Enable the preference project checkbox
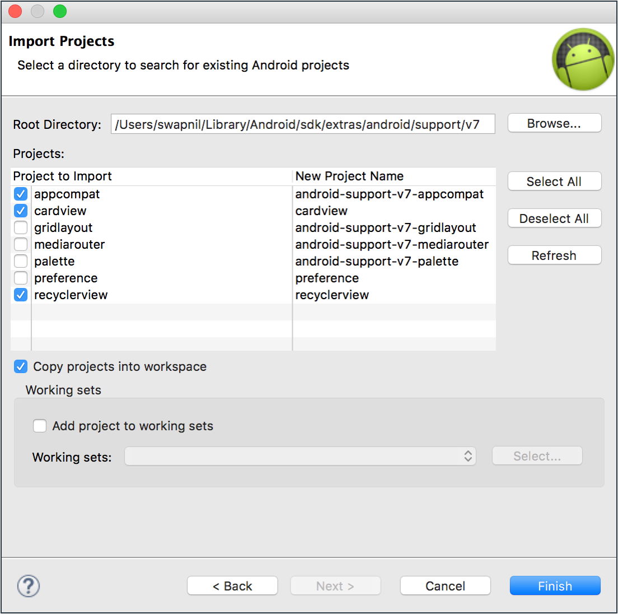Viewport: 618px width, 614px height. pos(21,278)
